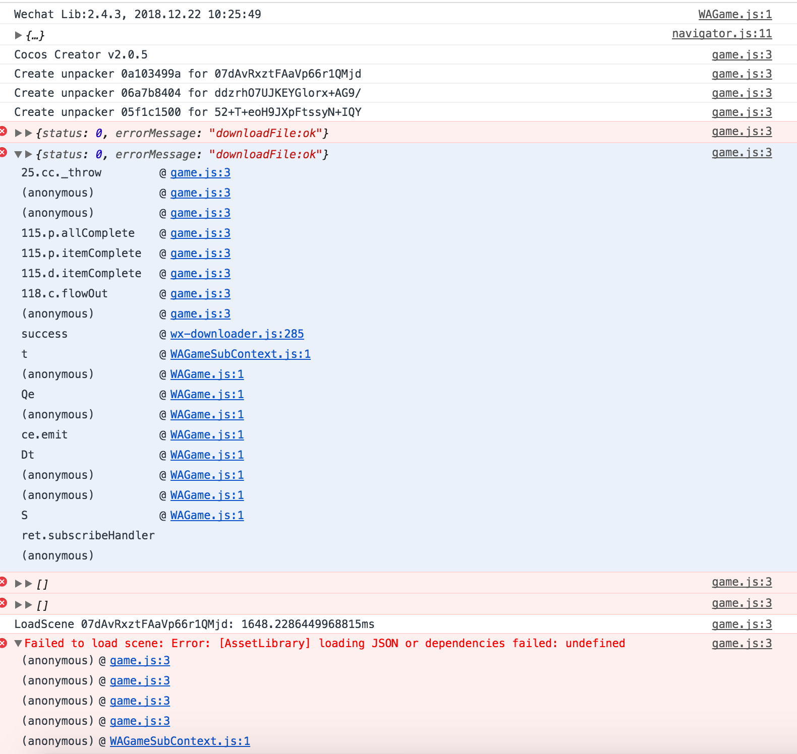Expand the first empty array error entry
This screenshot has height=754, width=797.
[x=19, y=584]
